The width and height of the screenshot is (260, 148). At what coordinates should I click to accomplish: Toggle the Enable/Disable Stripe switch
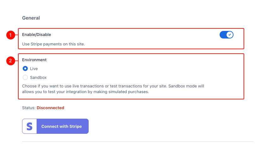tap(226, 35)
